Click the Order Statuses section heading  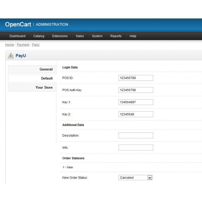pyautogui.click(x=73, y=158)
